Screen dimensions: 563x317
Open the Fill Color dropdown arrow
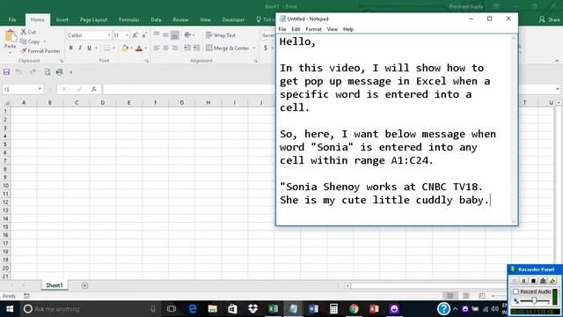point(131,48)
